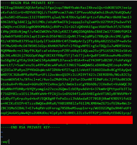The height and width of the screenshot is (145, 137).
Task: Select the line starting with 696lb93gJdAE
Action: [66, 22]
